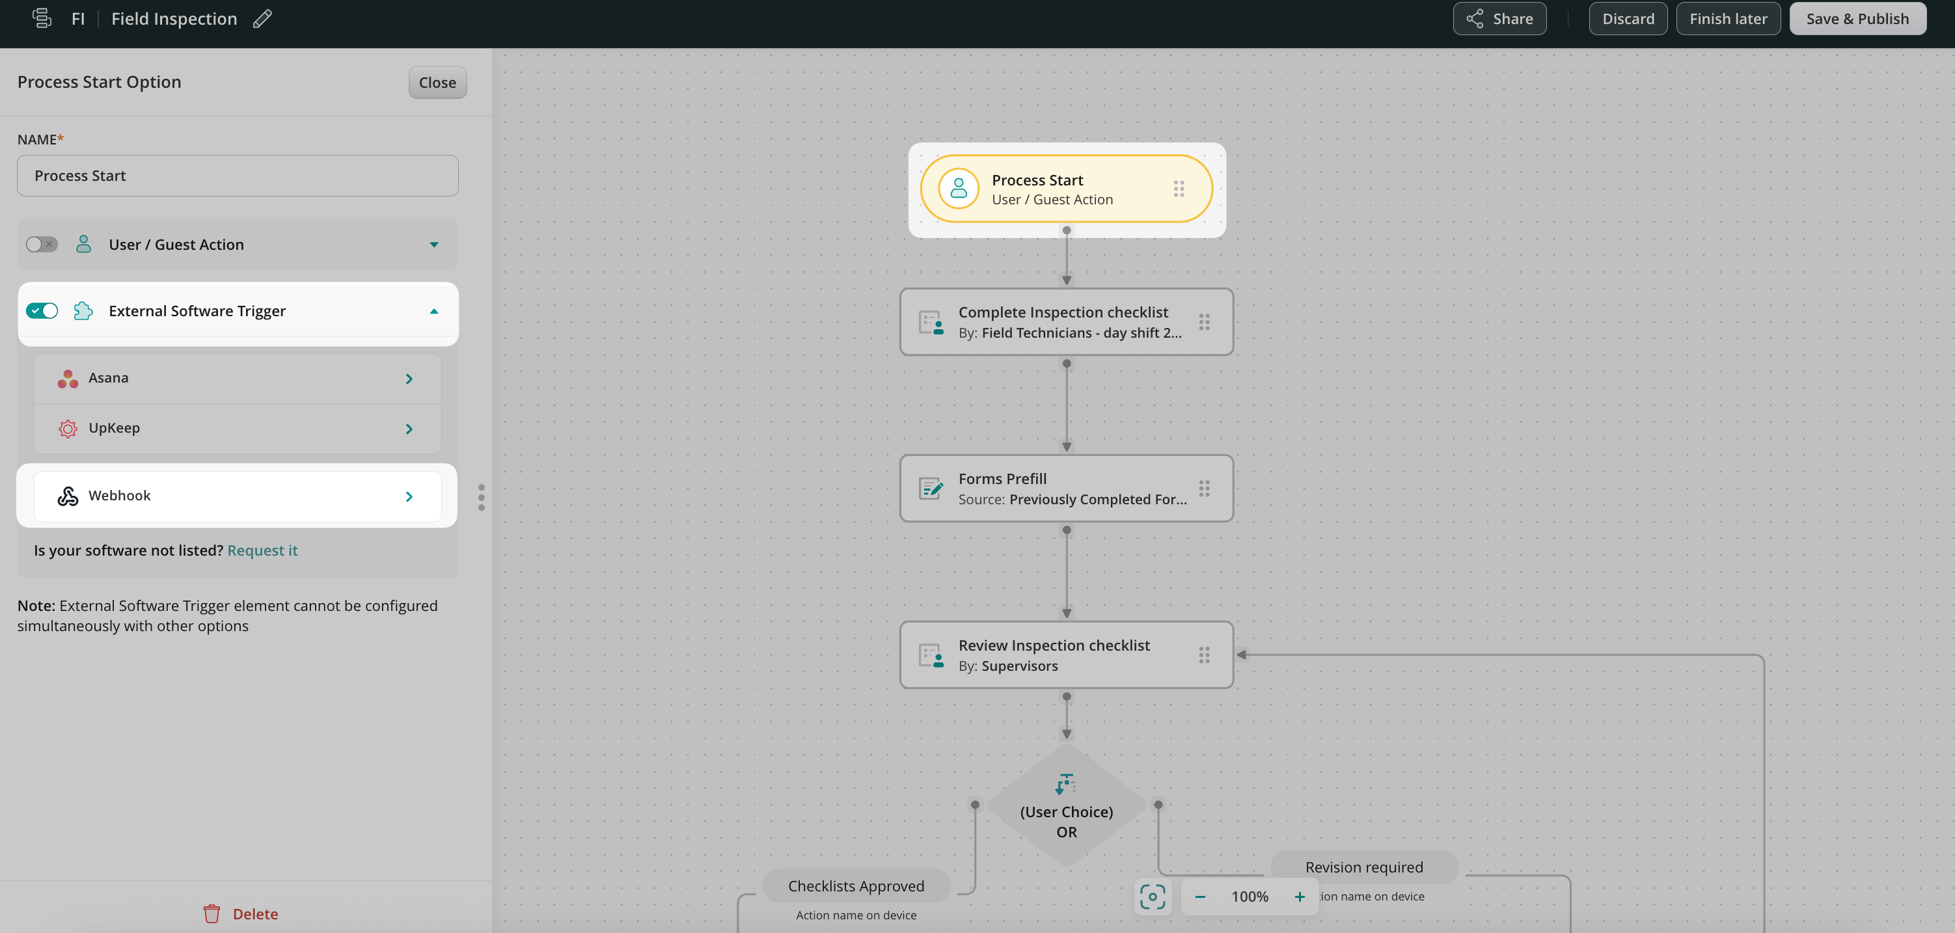
Task: Disable the External Software Trigger toggle
Action: point(42,311)
